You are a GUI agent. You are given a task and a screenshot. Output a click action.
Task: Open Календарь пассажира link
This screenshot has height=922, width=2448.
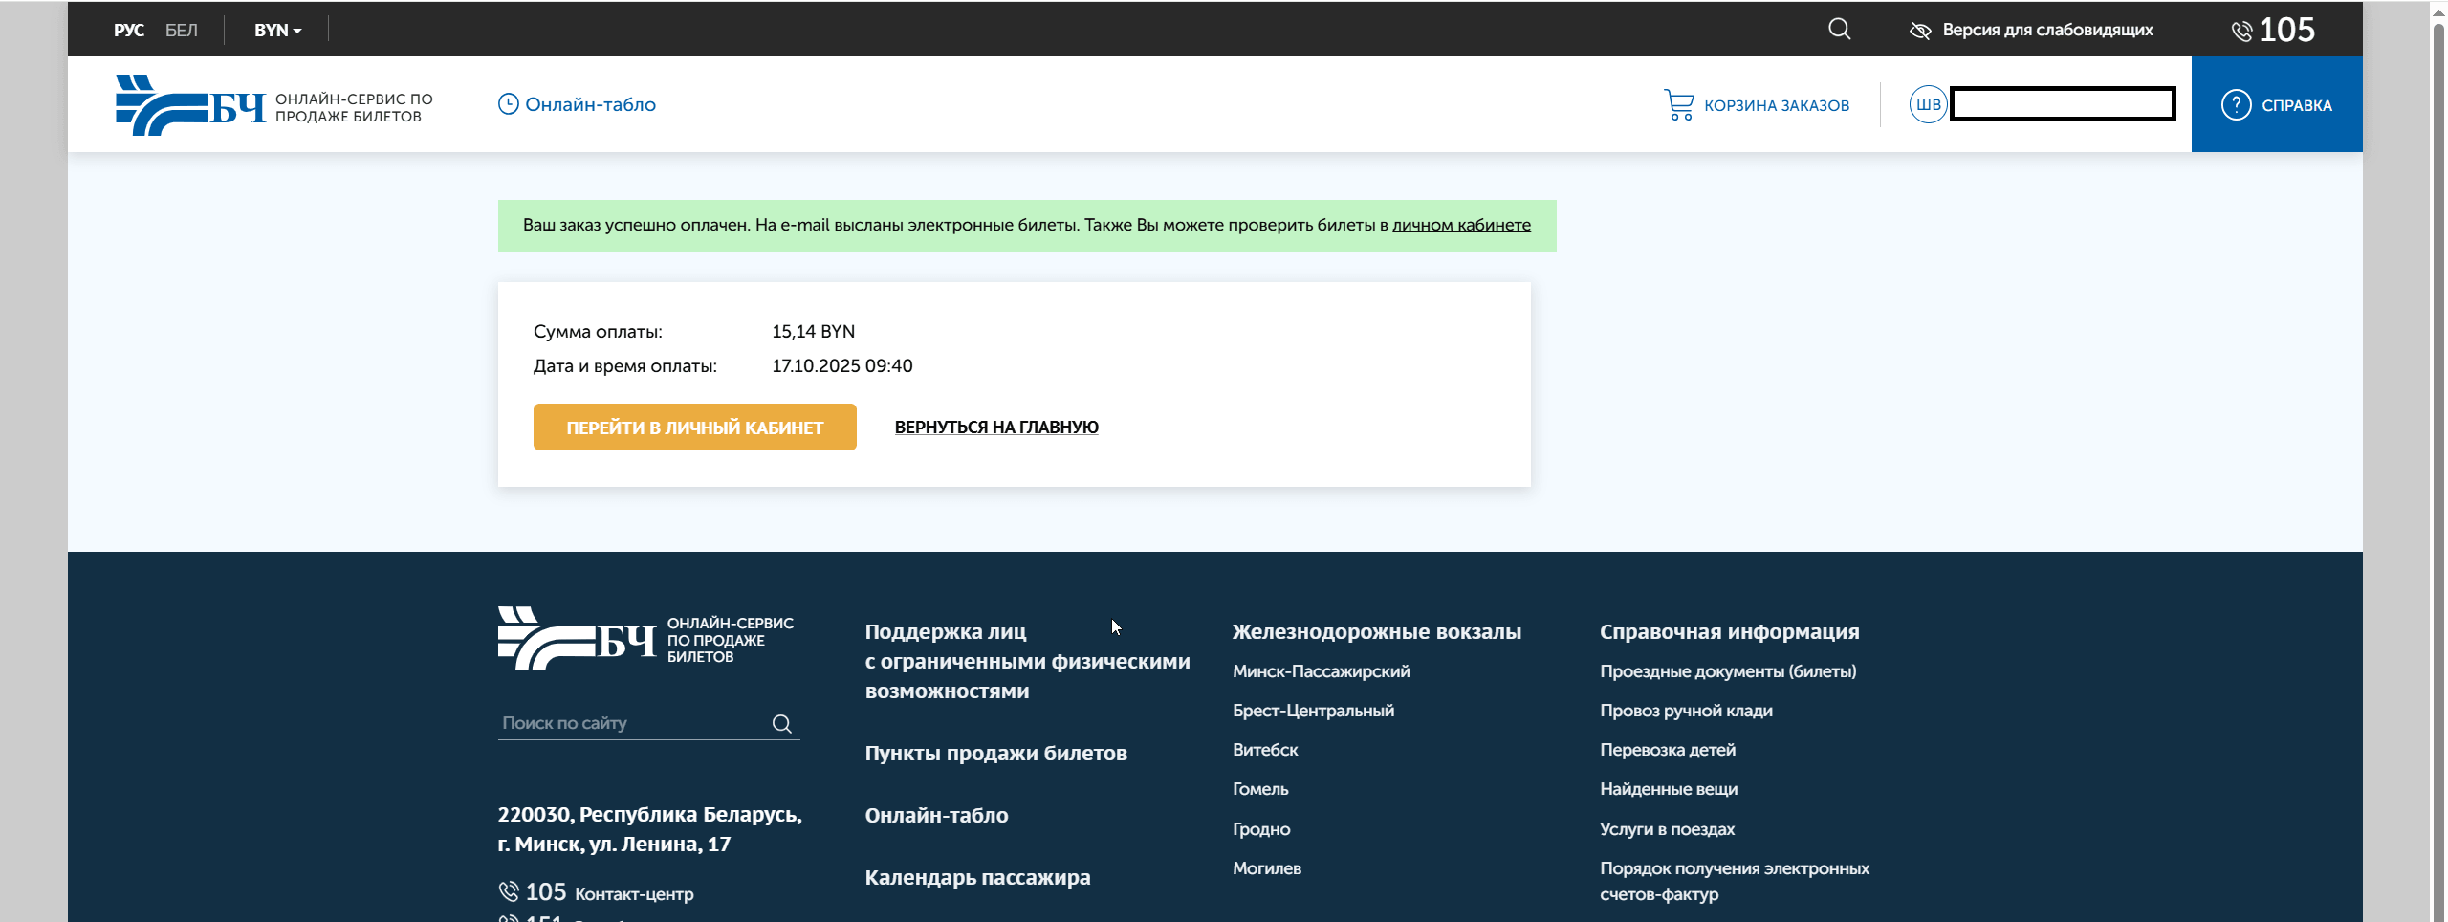977,877
